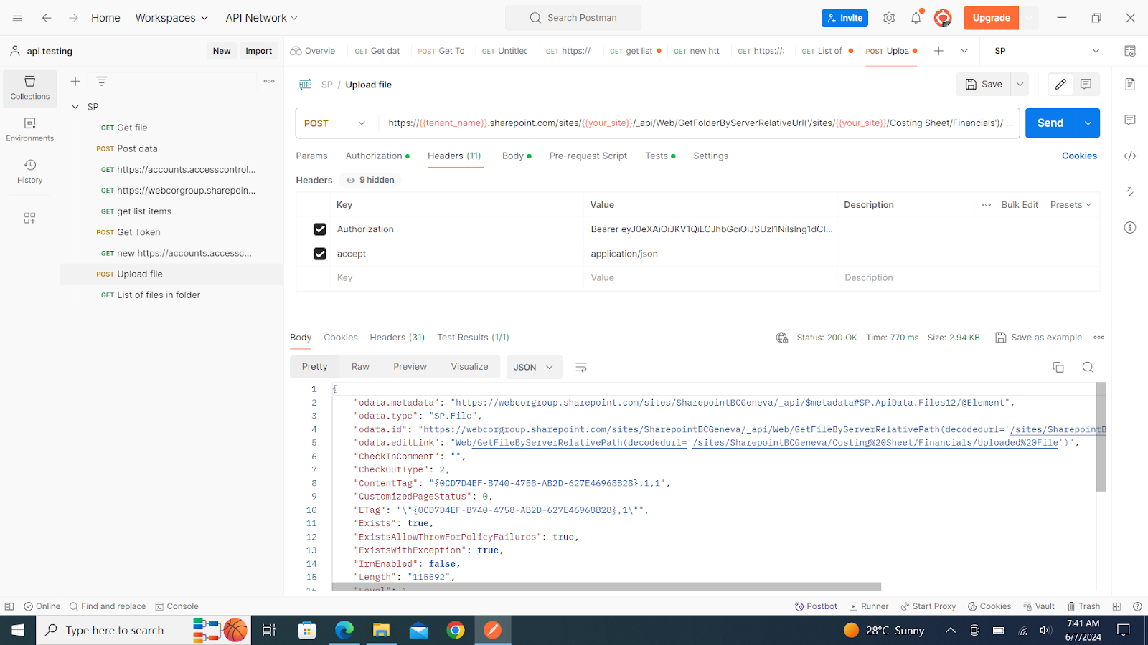Image resolution: width=1148 pixels, height=645 pixels.
Task: Click the filter collections icon
Action: [x=102, y=81]
